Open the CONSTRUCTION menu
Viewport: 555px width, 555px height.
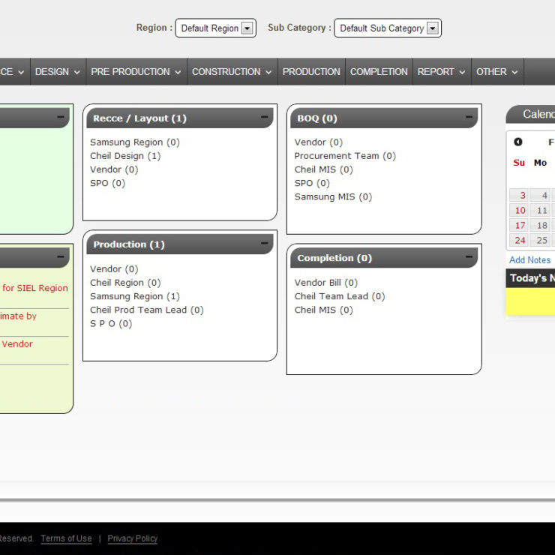coord(232,72)
